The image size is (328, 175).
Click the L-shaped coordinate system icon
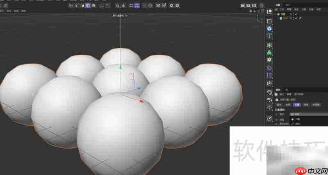(x=101, y=6)
